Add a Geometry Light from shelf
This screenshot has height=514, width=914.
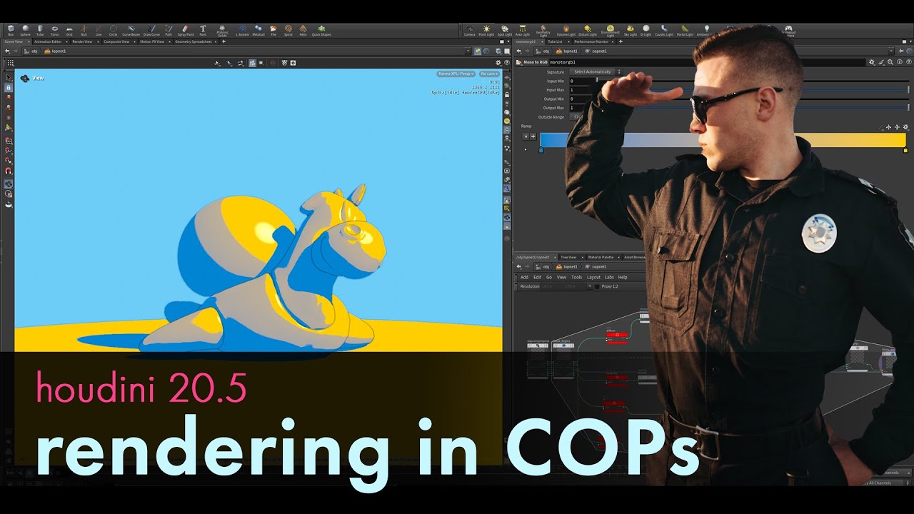coord(543,31)
